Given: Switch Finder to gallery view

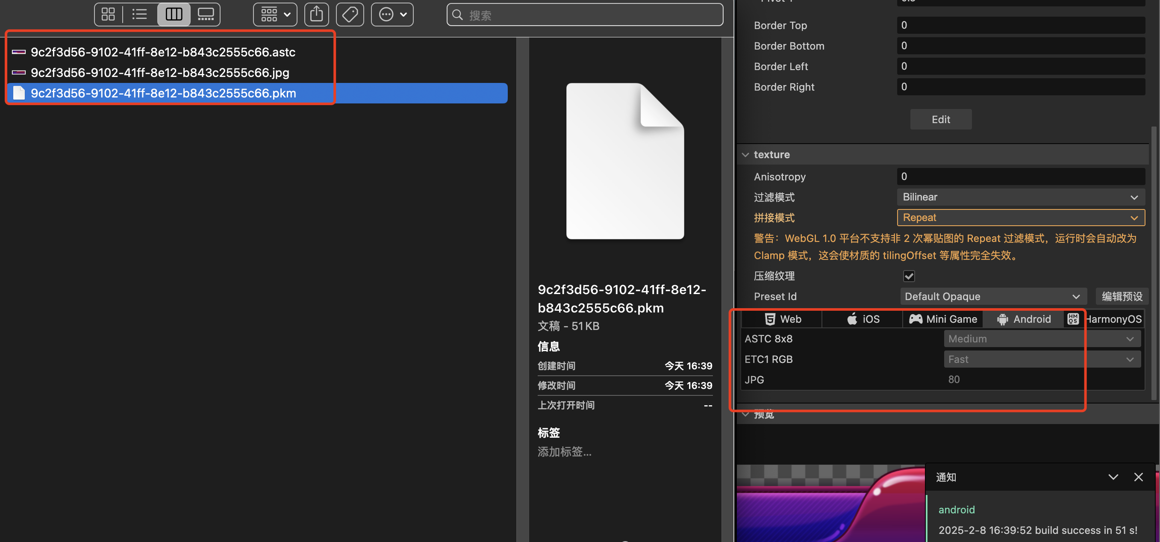Looking at the screenshot, I should click(206, 15).
